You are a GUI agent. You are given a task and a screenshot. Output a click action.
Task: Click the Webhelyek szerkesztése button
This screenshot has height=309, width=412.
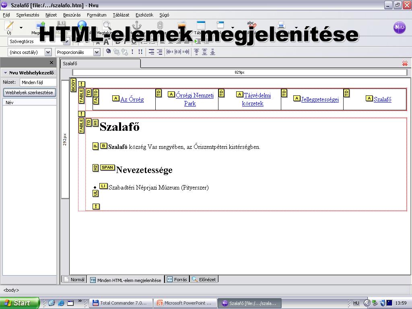[29, 93]
